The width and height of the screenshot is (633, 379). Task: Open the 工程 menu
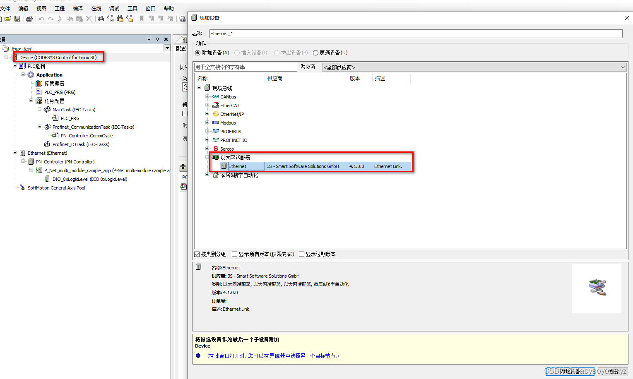(60, 8)
